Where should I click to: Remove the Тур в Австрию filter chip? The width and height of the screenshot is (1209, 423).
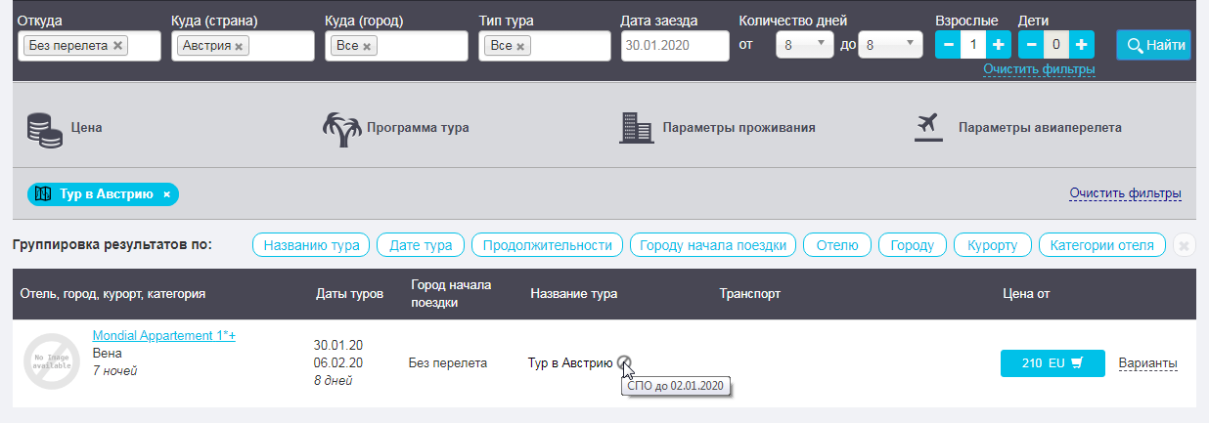click(166, 194)
